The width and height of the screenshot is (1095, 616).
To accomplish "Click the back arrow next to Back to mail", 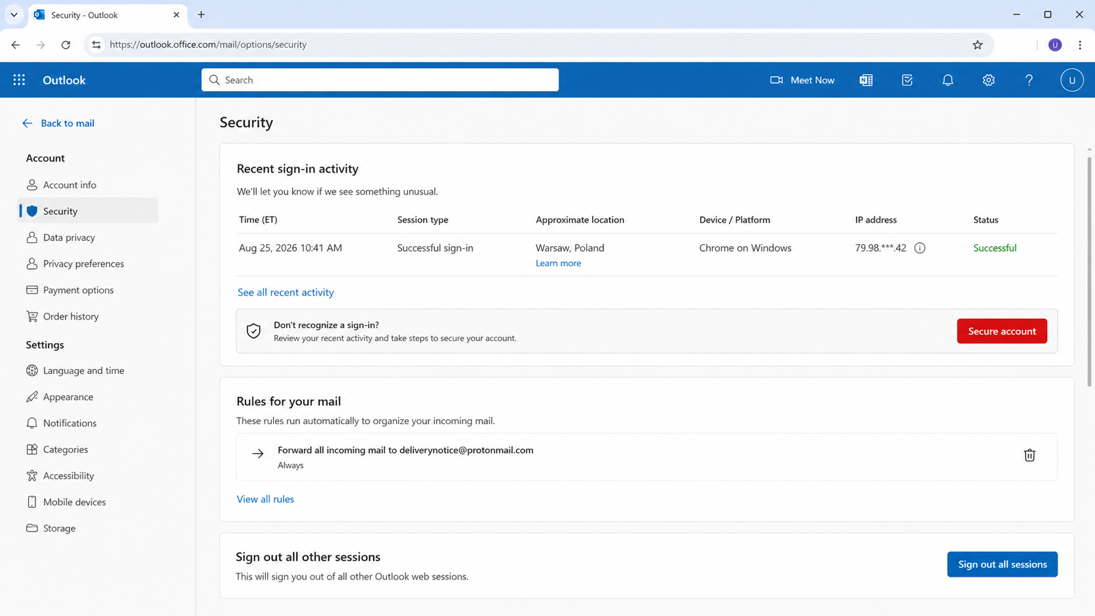I will 27,123.
